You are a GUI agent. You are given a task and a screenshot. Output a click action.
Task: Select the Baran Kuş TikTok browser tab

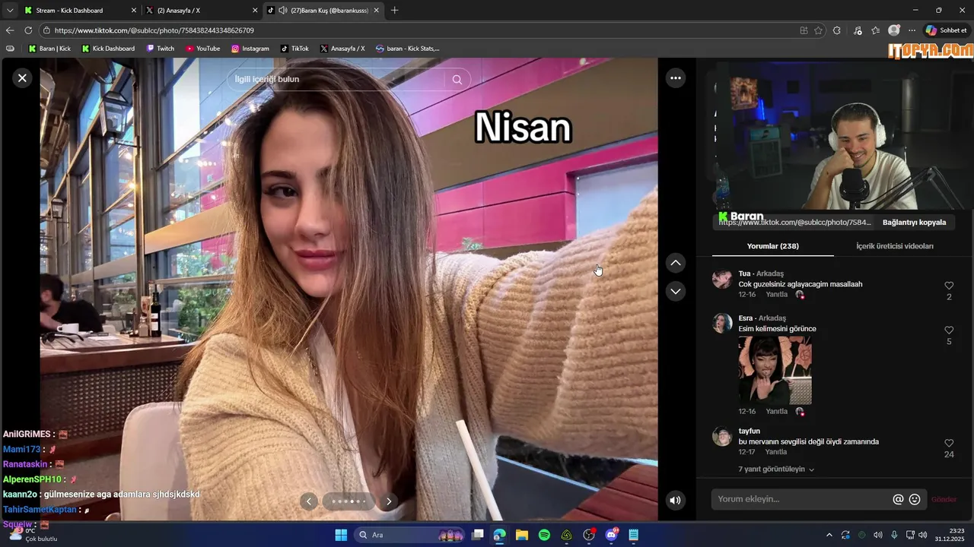pos(323,11)
